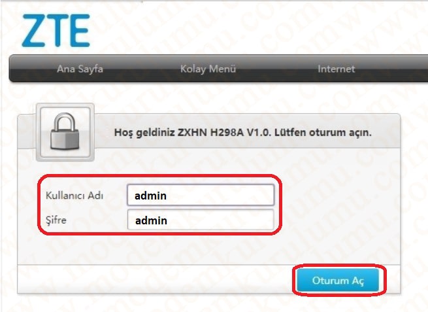Click the Kullanıcı Adı label
428x312 pixels.
pos(75,196)
